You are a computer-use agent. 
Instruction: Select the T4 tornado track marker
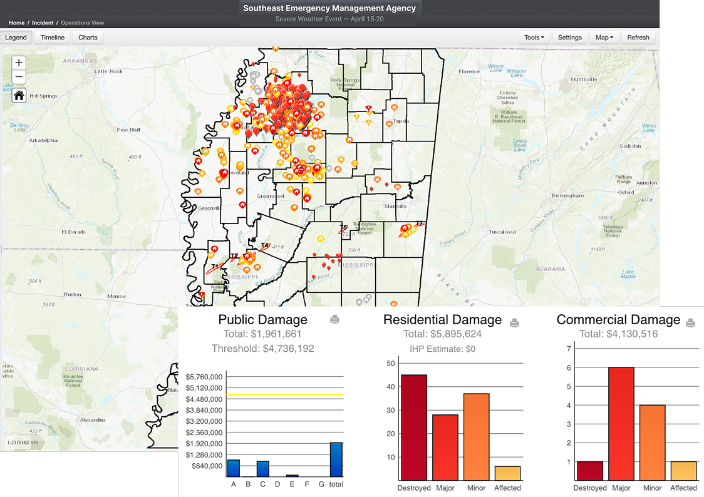tap(264, 245)
